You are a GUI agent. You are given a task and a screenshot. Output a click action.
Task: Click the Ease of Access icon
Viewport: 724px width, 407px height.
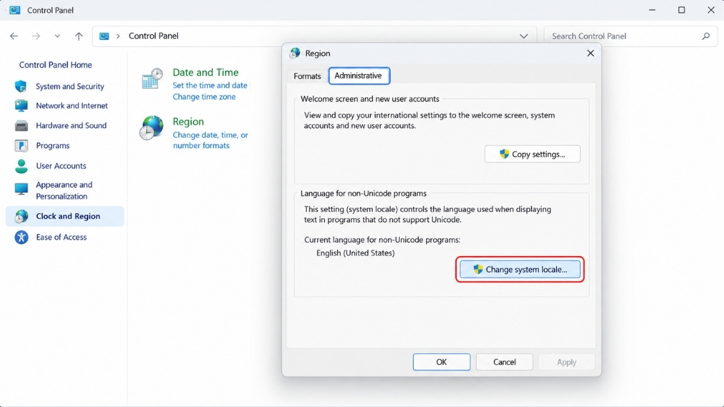(x=21, y=237)
